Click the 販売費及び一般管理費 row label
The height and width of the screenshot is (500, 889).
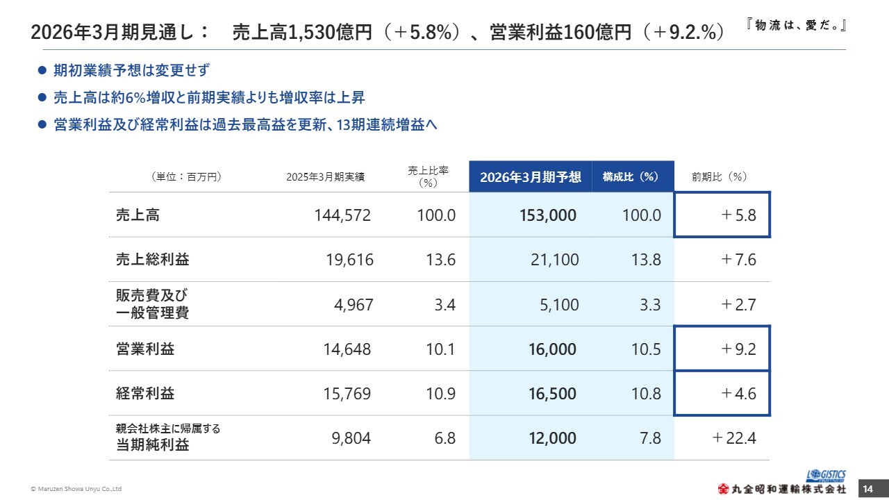152,304
